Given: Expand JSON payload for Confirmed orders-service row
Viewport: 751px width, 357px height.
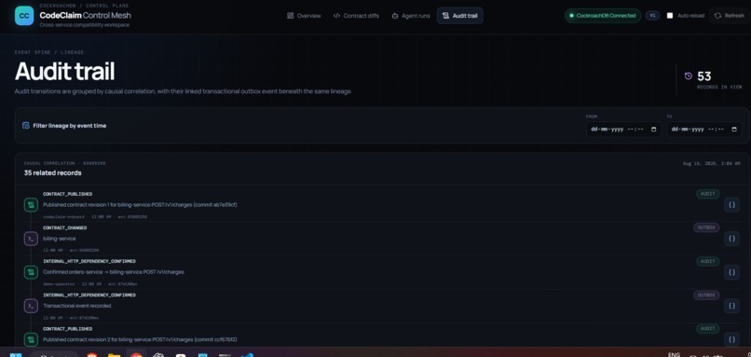Looking at the screenshot, I should tap(731, 272).
